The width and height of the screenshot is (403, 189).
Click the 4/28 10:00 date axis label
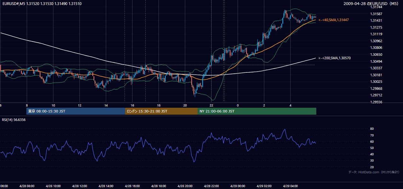pos(53,186)
